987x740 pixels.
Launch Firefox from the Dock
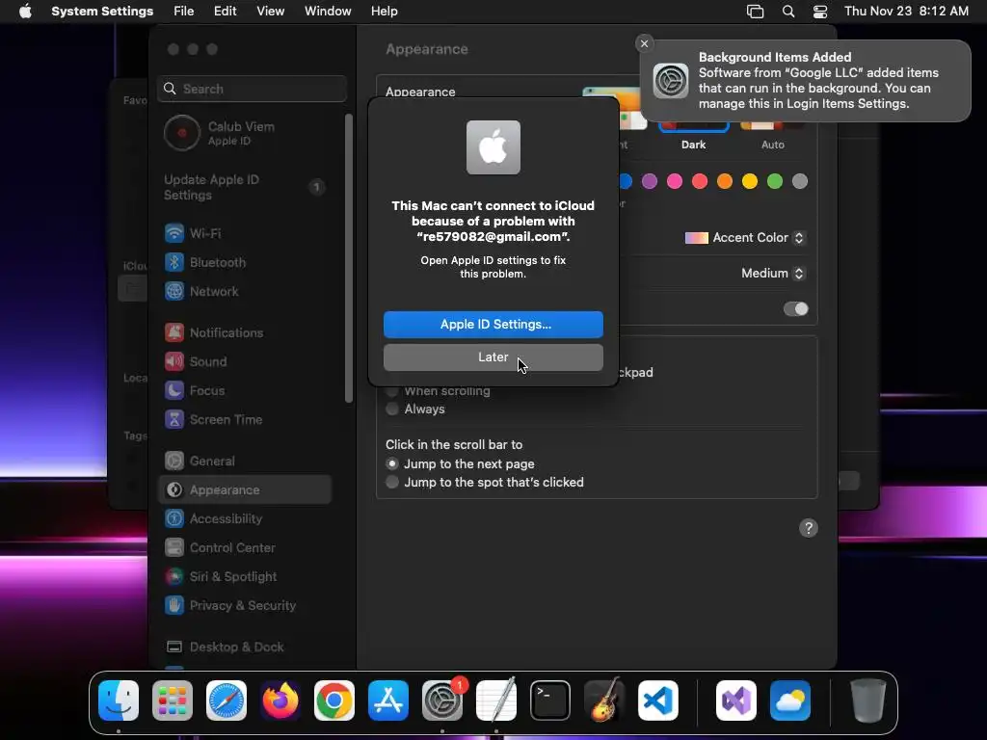tap(280, 700)
